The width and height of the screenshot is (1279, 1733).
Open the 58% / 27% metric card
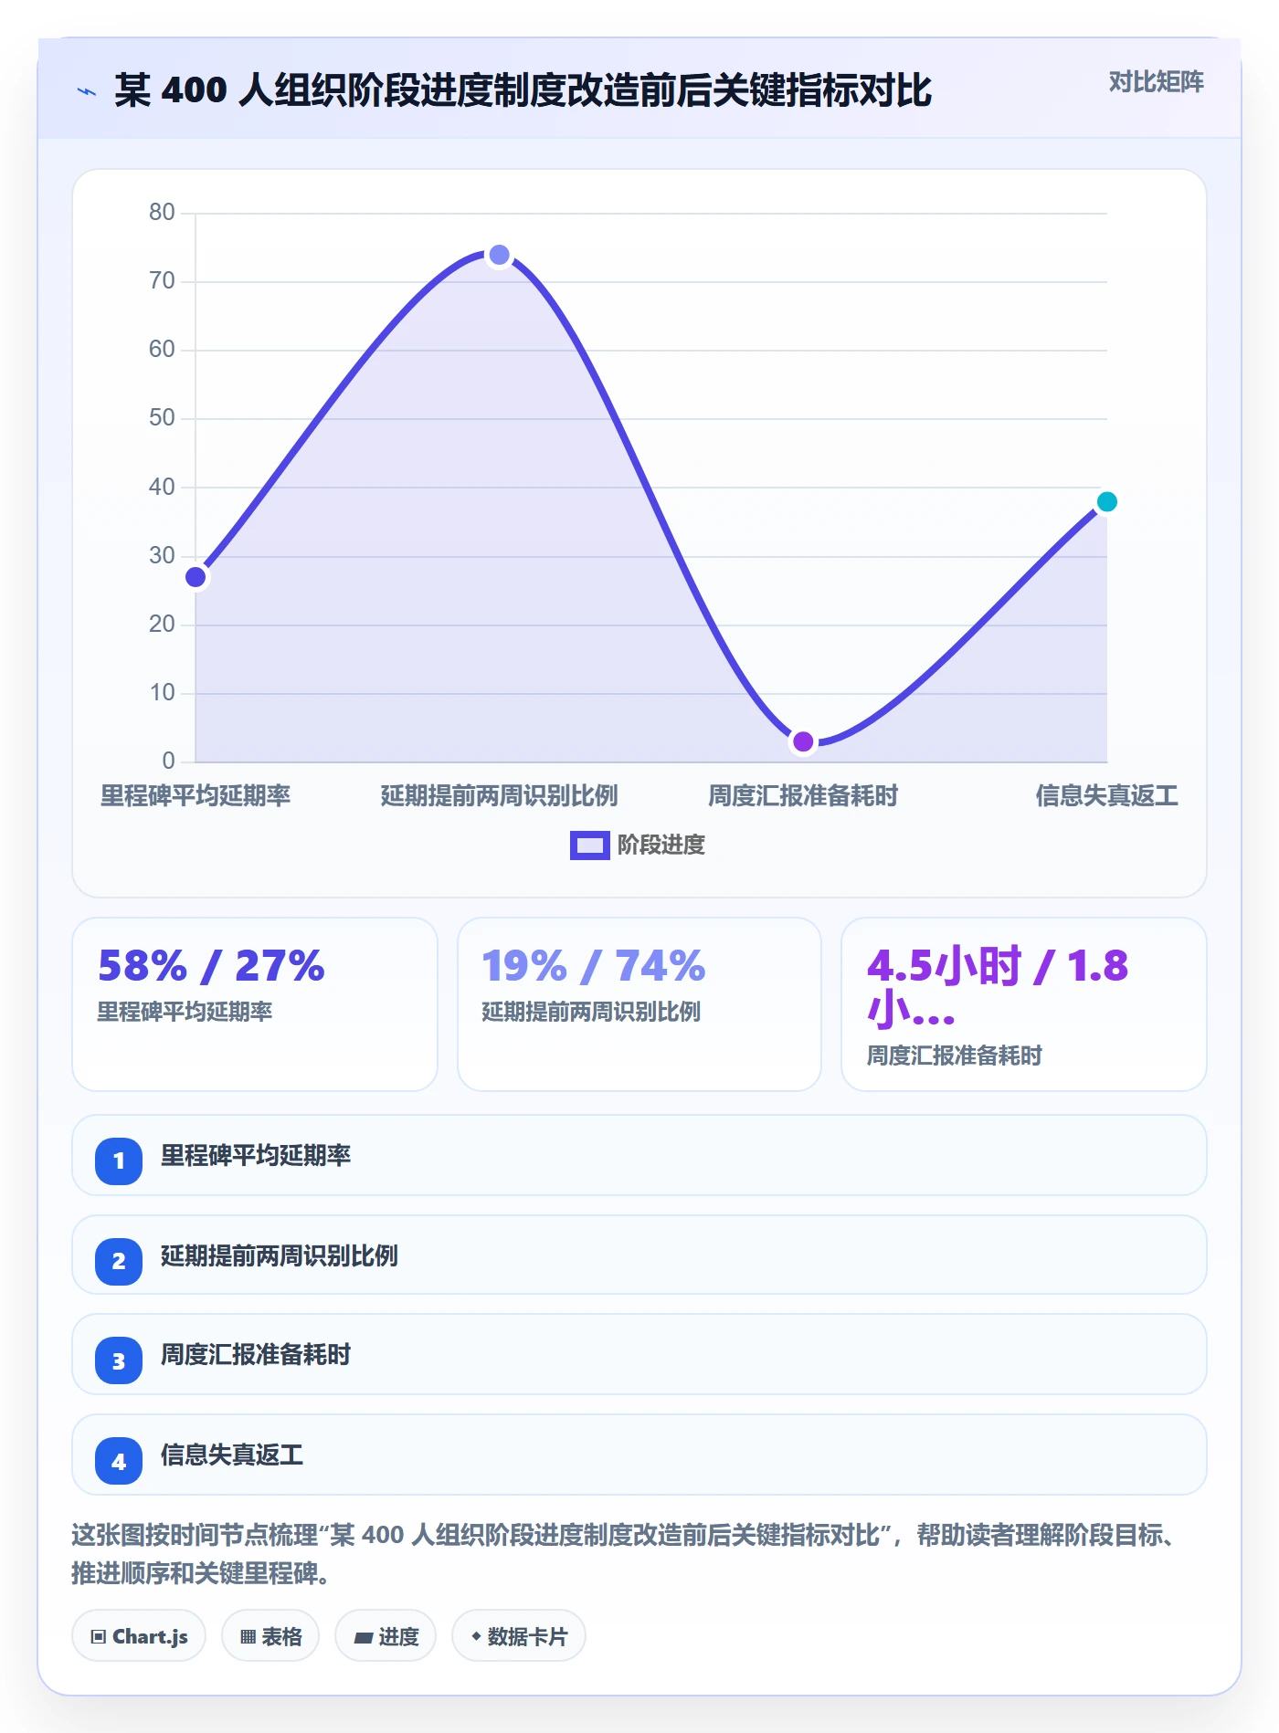pos(255,1004)
